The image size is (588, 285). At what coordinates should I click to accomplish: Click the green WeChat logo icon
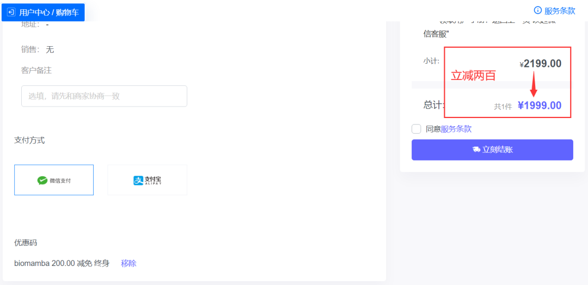[42, 181]
